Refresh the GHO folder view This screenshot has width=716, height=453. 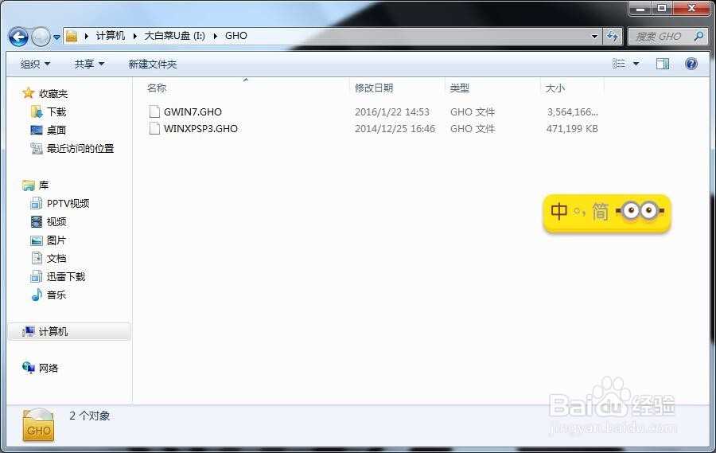point(612,36)
